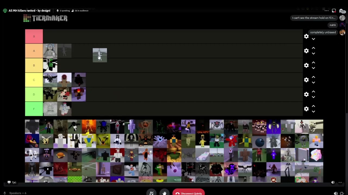Select the blue bowling ball image
Image resolution: width=348 pixels, height=195 pixels.
tap(259, 141)
